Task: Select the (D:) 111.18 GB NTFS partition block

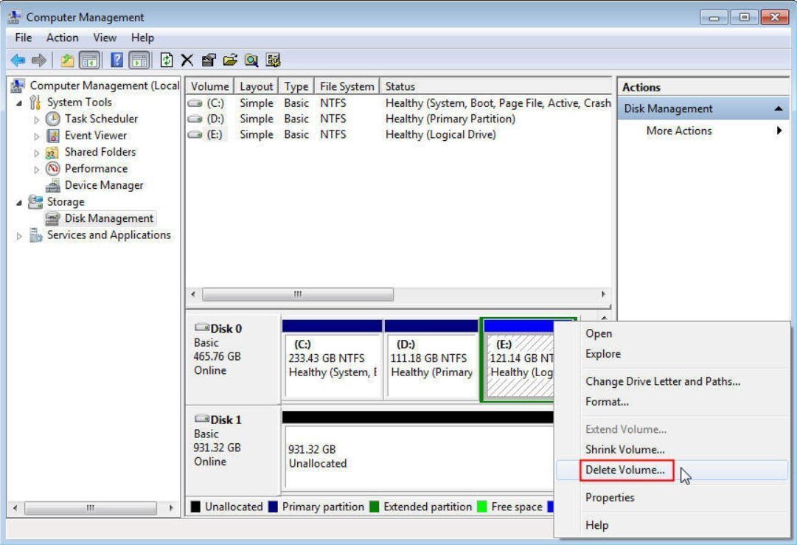Action: coord(431,359)
